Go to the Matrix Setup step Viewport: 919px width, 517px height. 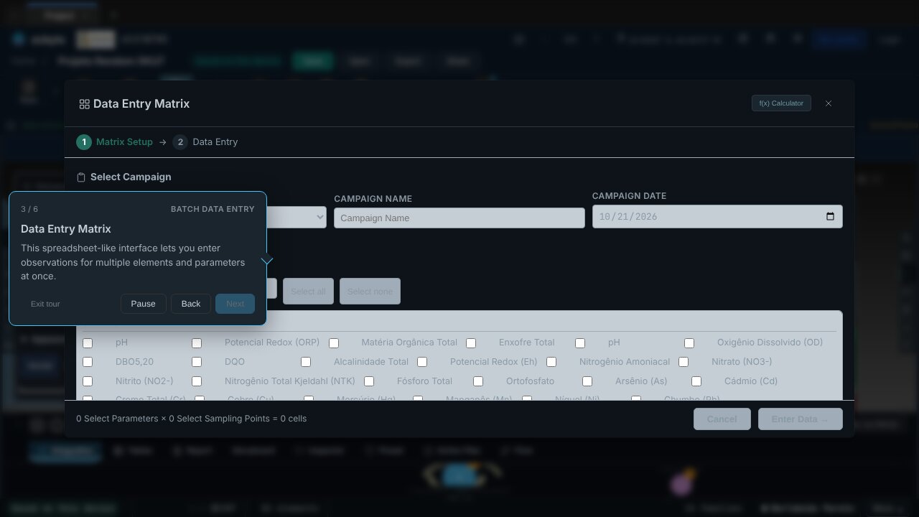(x=115, y=142)
